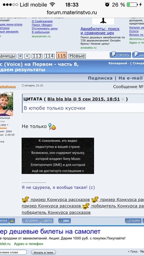144x256 pixels.
Task: Open Авиабилеты: поиск и сравнение цен ad
Action: point(100,31)
